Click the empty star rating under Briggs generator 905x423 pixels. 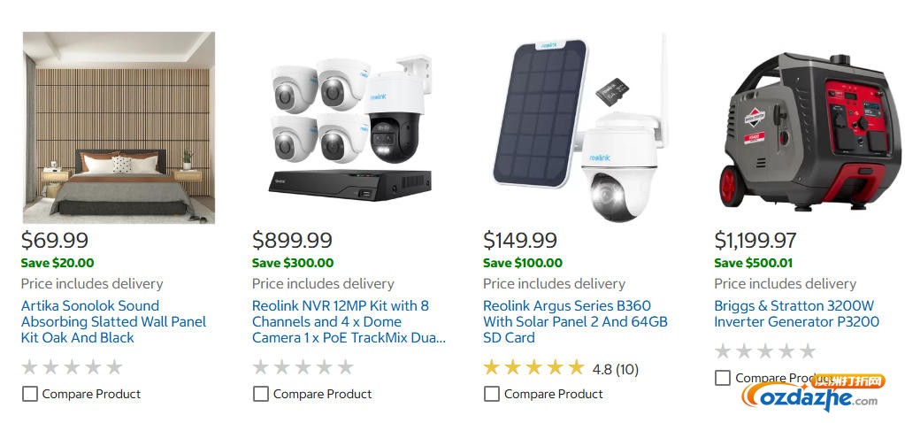[764, 351]
